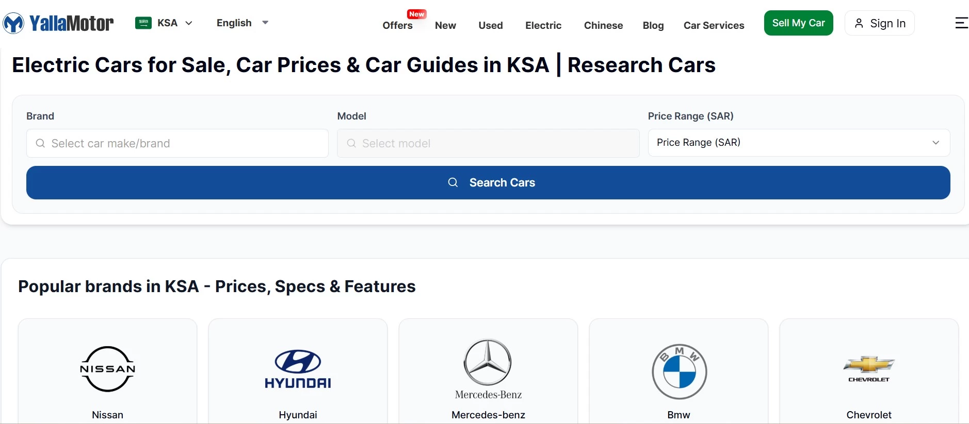Navigate to Used cars
This screenshot has height=424, width=969.
490,25
